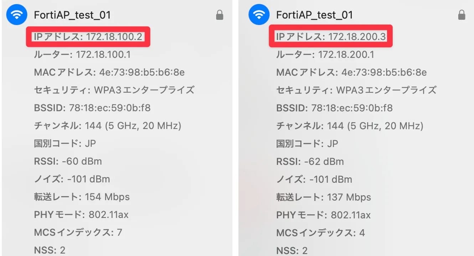Click the padlock icon in the left panel
The image size is (474, 256).
pos(220,15)
